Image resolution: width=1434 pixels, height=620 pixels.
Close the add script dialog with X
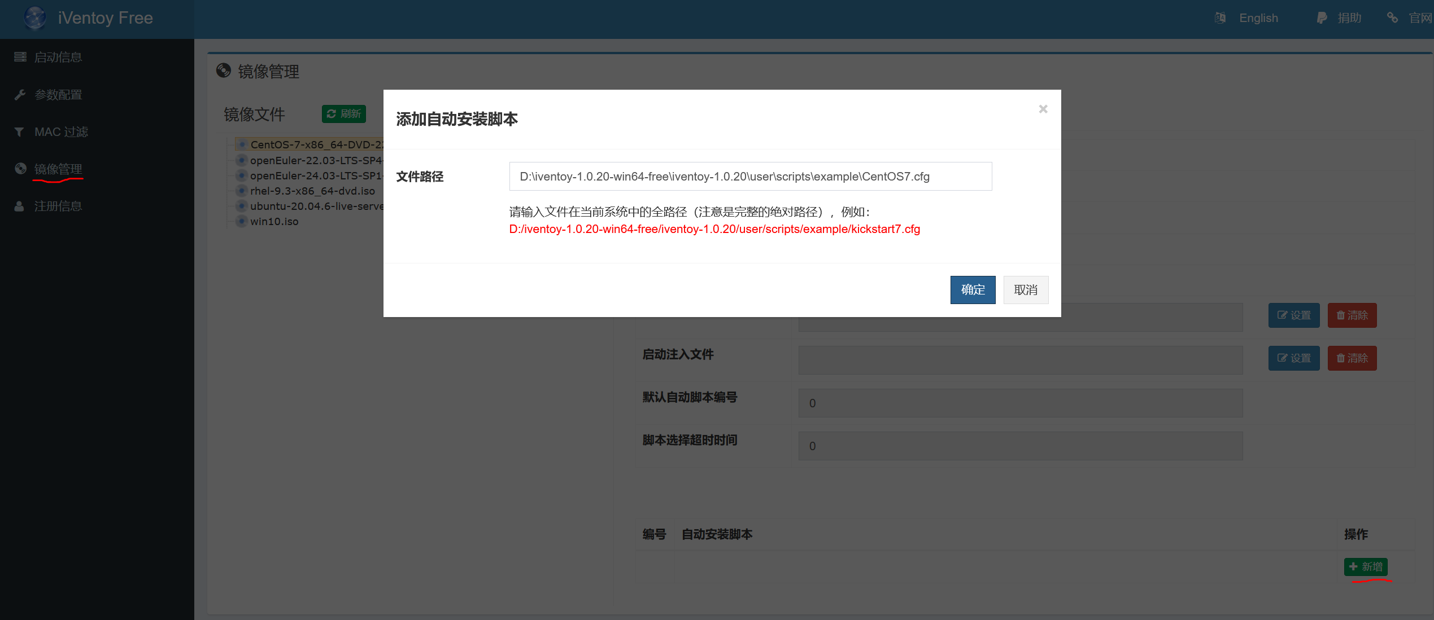pos(1043,109)
